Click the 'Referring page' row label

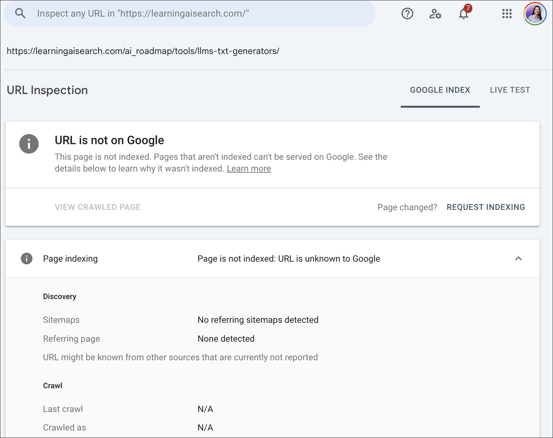[71, 339]
